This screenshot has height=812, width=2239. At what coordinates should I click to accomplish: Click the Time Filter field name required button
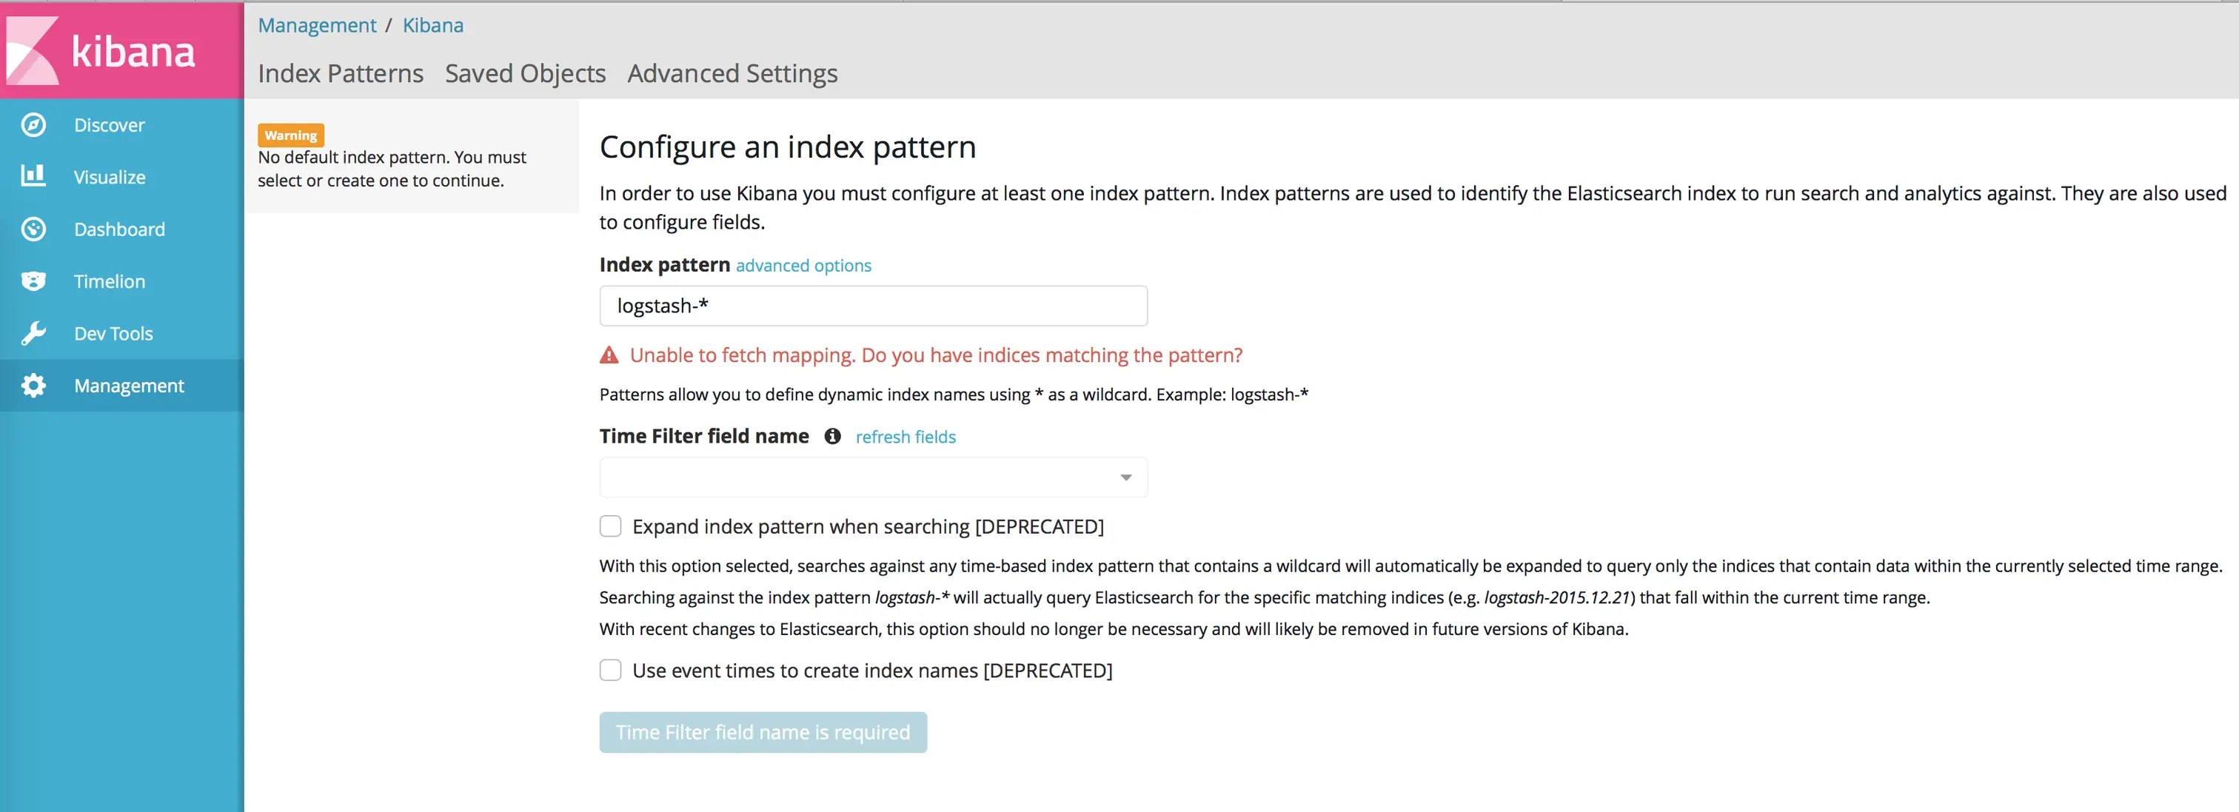[763, 732]
